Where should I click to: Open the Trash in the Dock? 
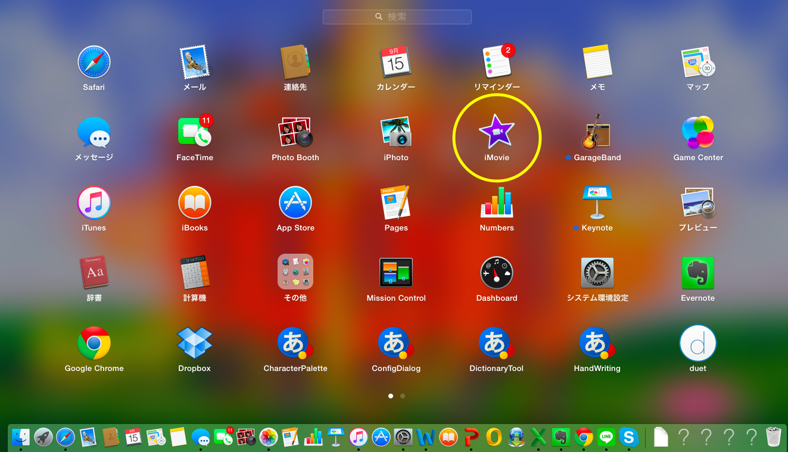pos(773,437)
